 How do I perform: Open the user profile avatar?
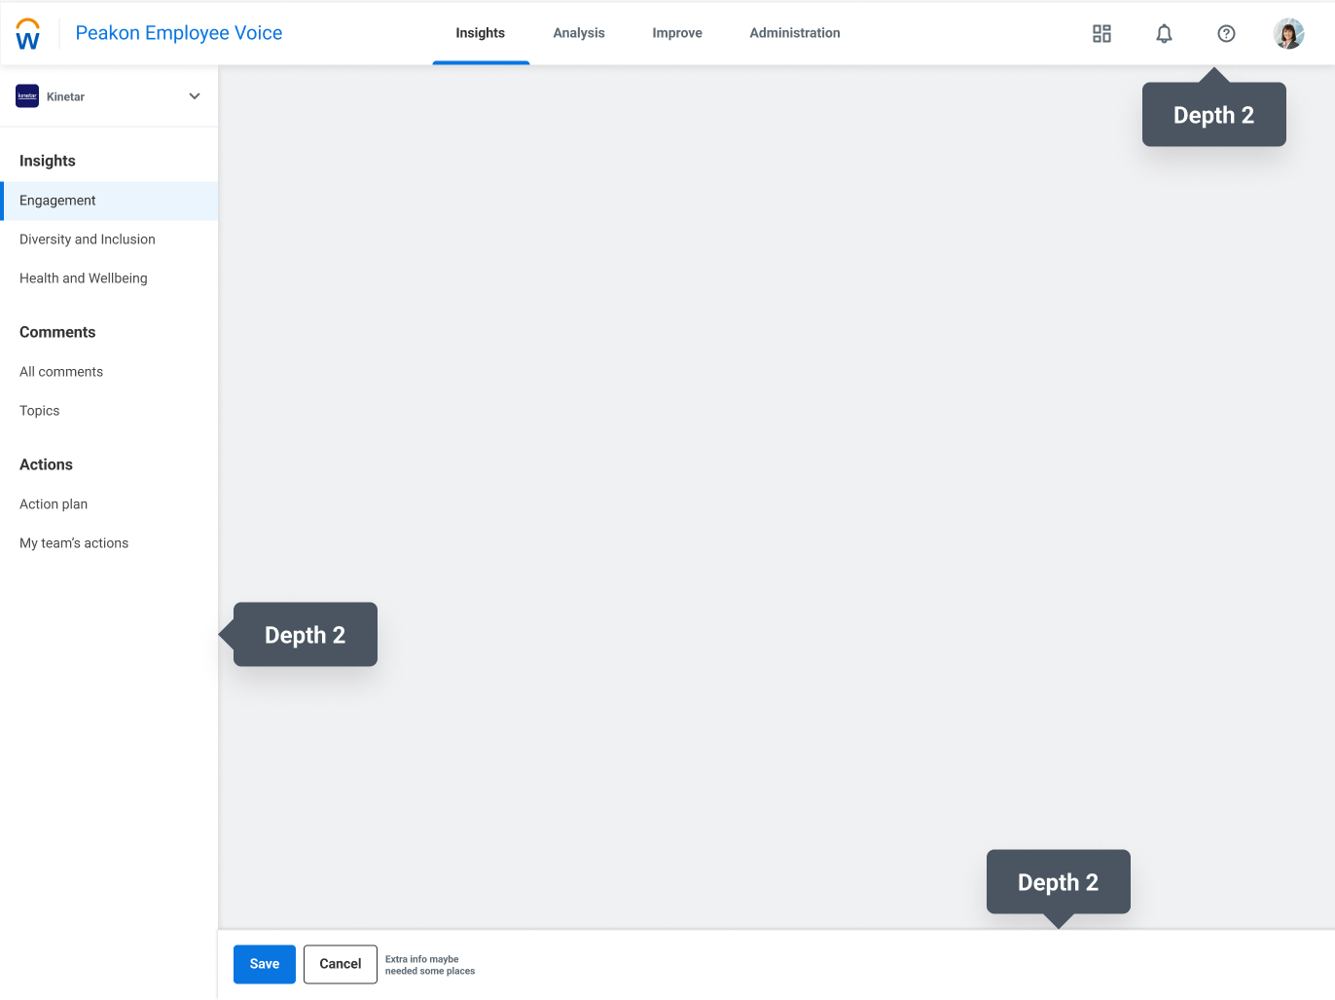[x=1288, y=34]
